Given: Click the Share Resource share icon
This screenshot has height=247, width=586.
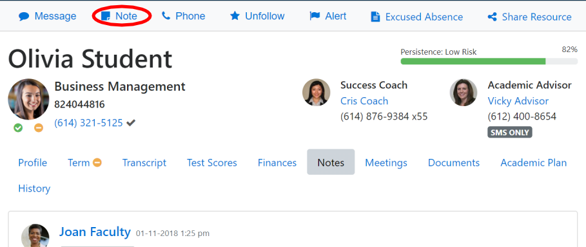Looking at the screenshot, I should pyautogui.click(x=492, y=17).
